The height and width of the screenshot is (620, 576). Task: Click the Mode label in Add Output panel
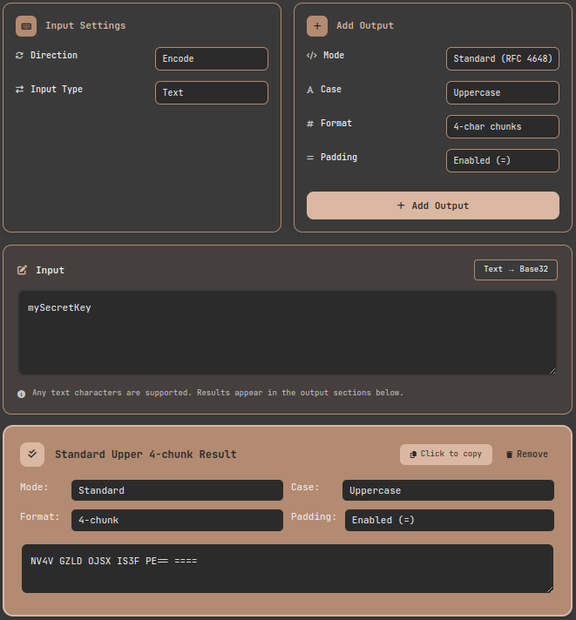click(x=334, y=56)
